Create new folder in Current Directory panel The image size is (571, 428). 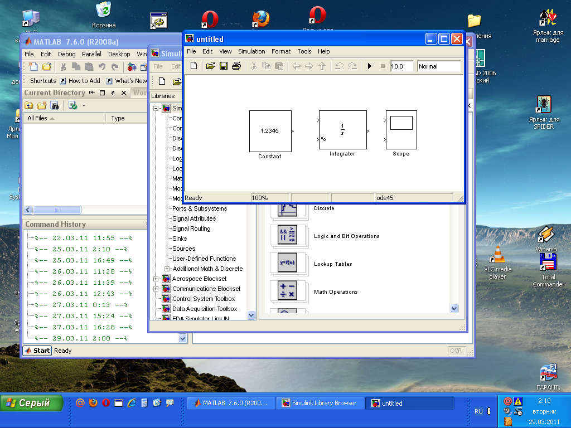point(42,105)
